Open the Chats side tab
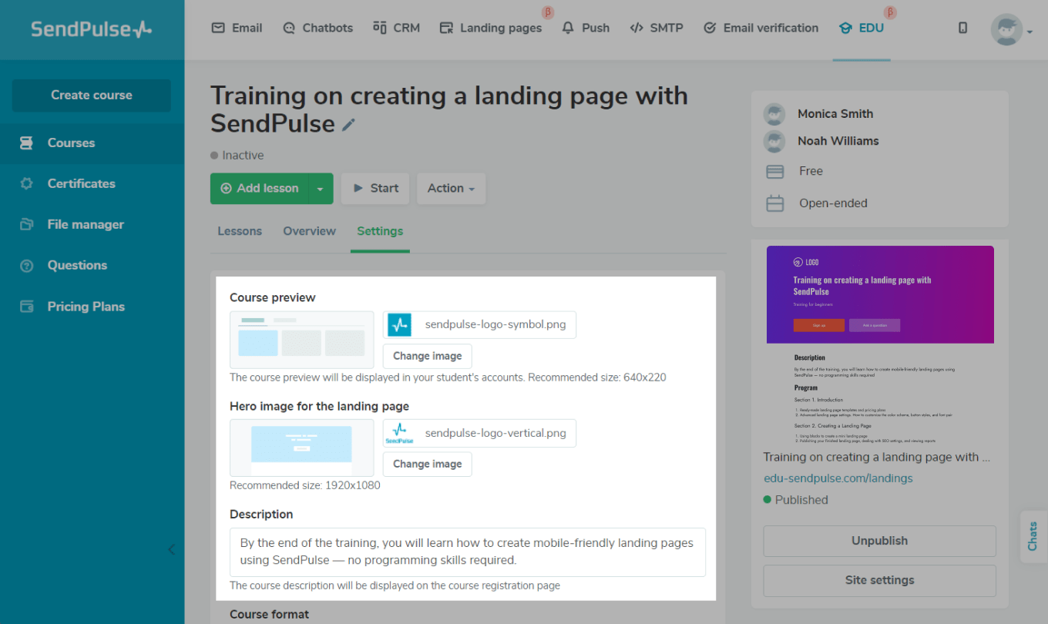Image resolution: width=1048 pixels, height=624 pixels. [x=1033, y=536]
